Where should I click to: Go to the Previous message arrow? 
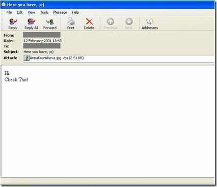[111, 21]
